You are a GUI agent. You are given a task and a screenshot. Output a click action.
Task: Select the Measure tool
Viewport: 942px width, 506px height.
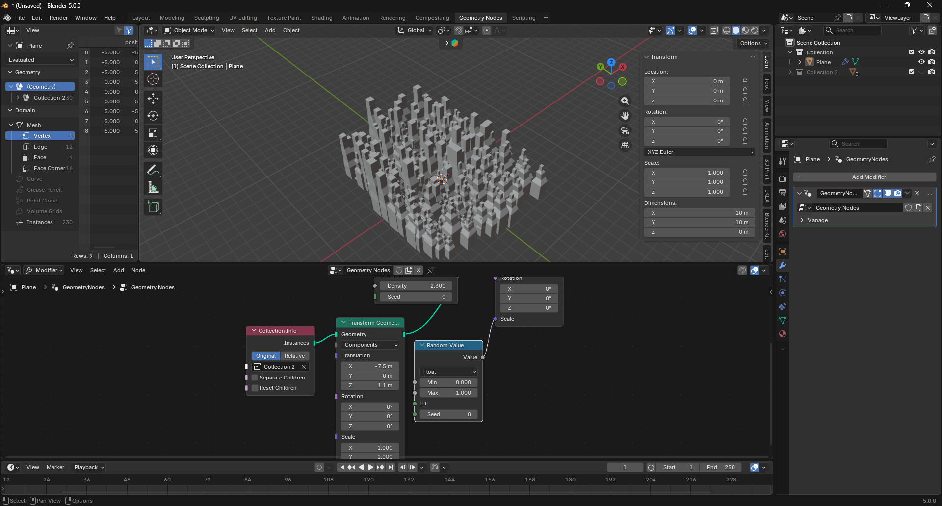[x=153, y=187]
